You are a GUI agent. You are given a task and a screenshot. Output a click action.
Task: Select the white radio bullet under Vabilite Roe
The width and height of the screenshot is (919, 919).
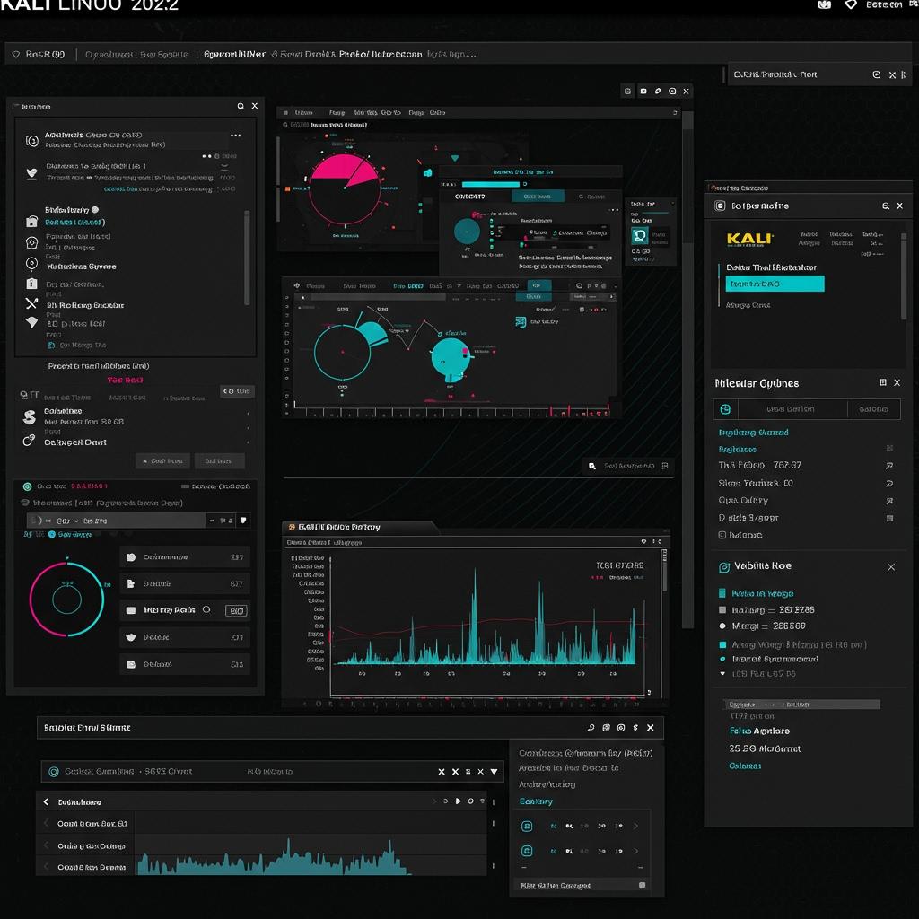pos(722,626)
